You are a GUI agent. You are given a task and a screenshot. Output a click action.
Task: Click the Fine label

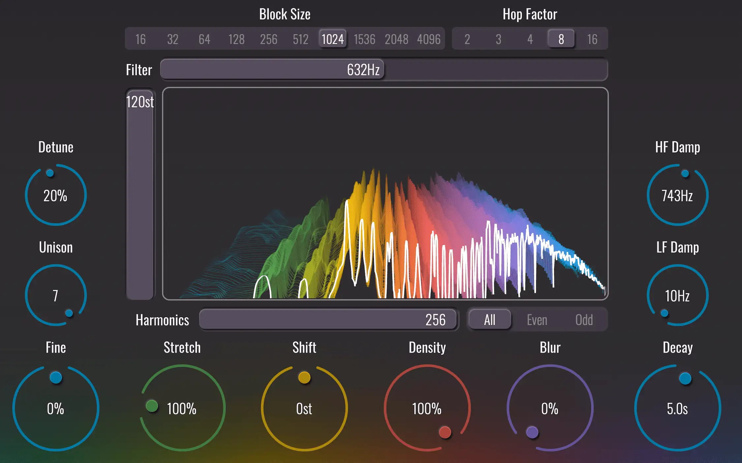pyautogui.click(x=56, y=348)
